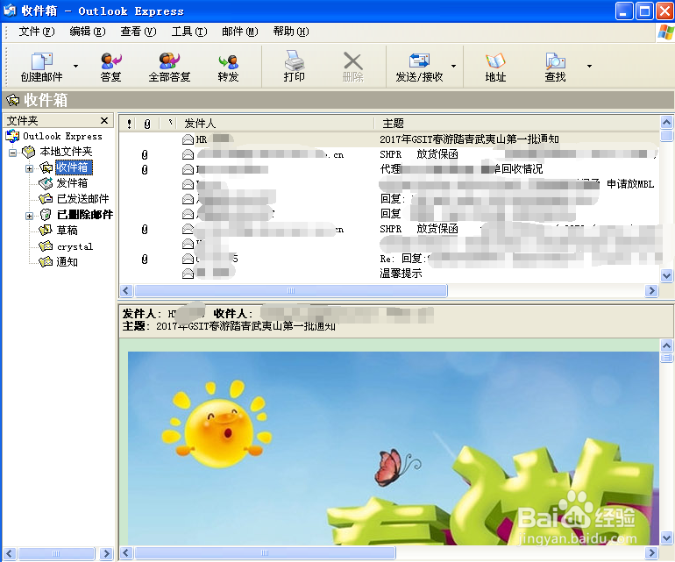
Task: Click the 发件箱 folder icon
Action: coord(46,183)
